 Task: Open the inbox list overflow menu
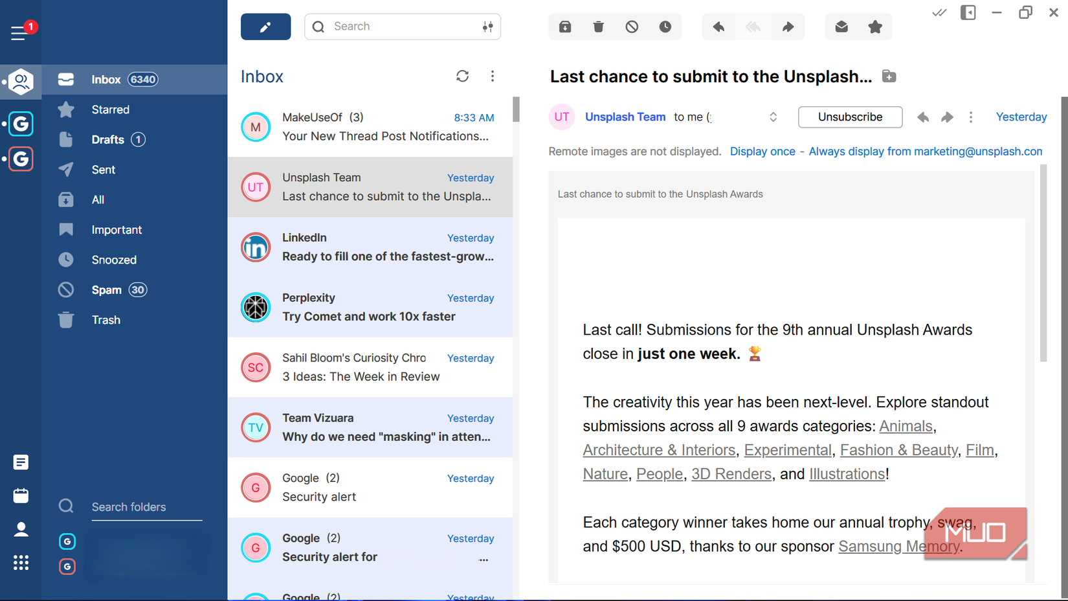(x=493, y=76)
